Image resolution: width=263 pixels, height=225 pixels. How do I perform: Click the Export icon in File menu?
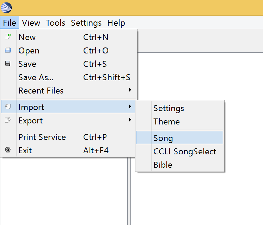click(x=8, y=120)
